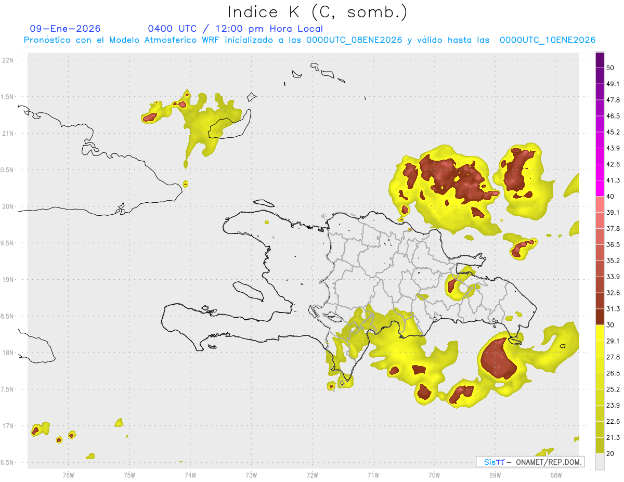
Task: Click the "50" color scale value
Action: [610, 68]
